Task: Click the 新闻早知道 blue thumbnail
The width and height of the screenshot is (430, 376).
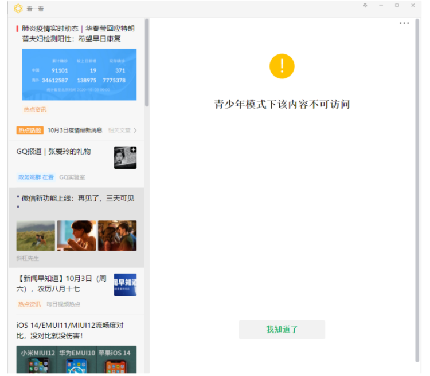Action: coord(125,284)
